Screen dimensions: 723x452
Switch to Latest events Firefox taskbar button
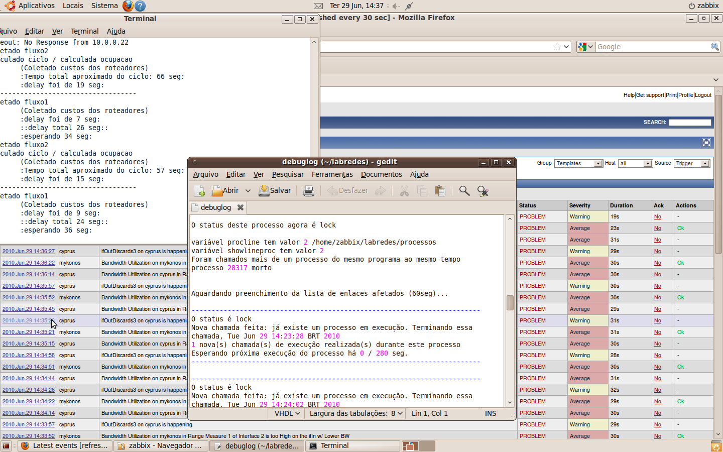(x=65, y=446)
